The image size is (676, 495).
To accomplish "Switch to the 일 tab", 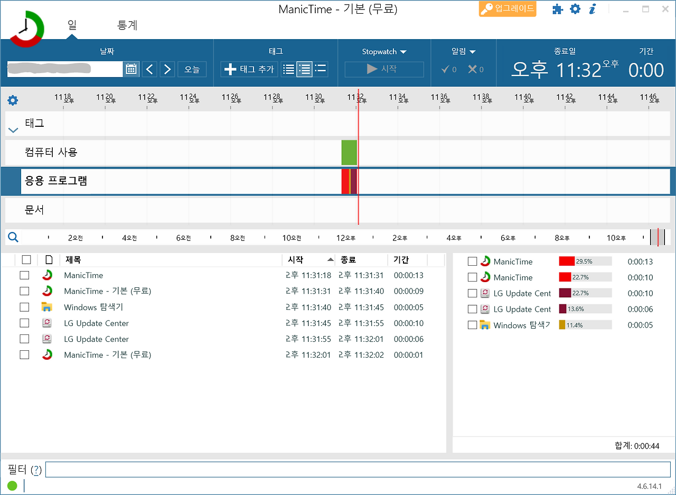I will (x=72, y=25).
